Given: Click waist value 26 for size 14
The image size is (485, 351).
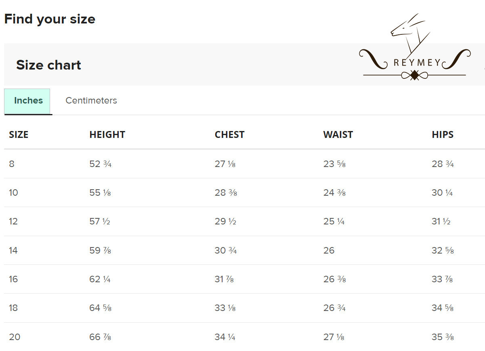Looking at the screenshot, I should pos(329,250).
